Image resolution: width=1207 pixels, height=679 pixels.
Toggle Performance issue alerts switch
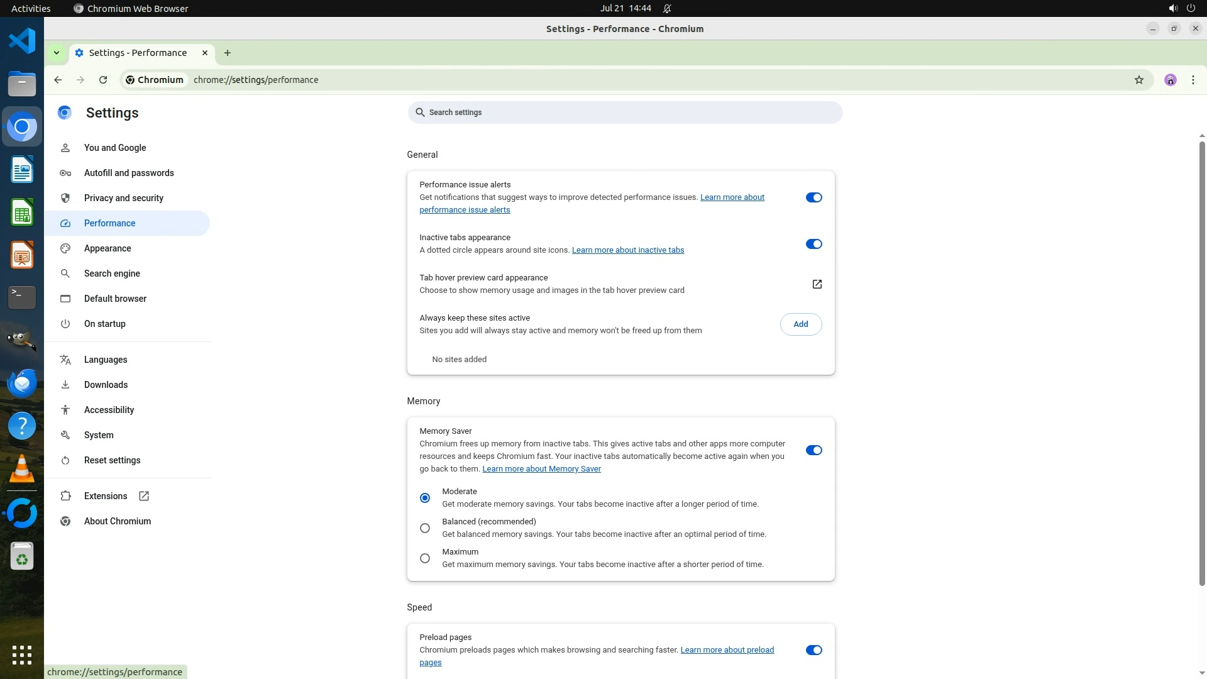813,197
